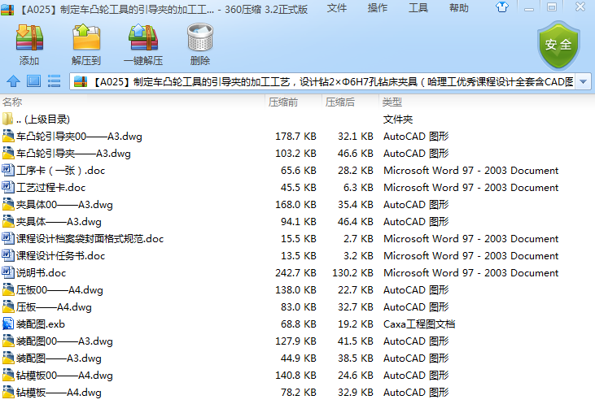Viewport: 595px width, 404px height.
Task: Open the 操作 menu
Action: [x=377, y=8]
